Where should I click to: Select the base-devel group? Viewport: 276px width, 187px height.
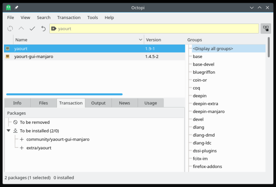[204, 64]
